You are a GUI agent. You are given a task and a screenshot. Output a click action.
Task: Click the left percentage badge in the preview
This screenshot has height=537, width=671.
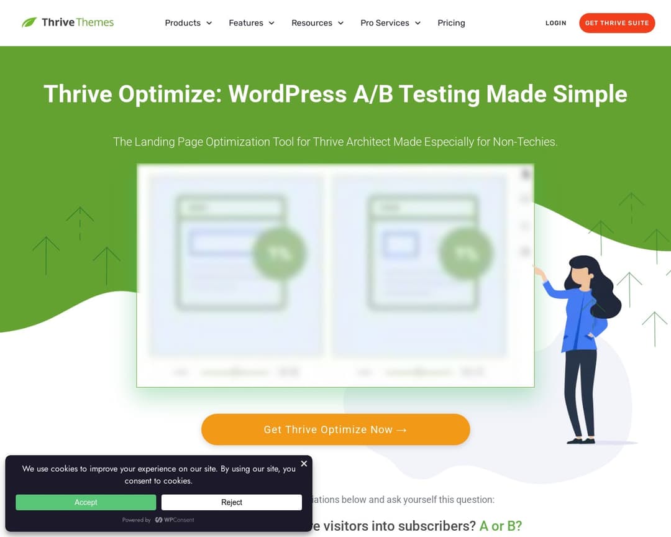click(279, 253)
